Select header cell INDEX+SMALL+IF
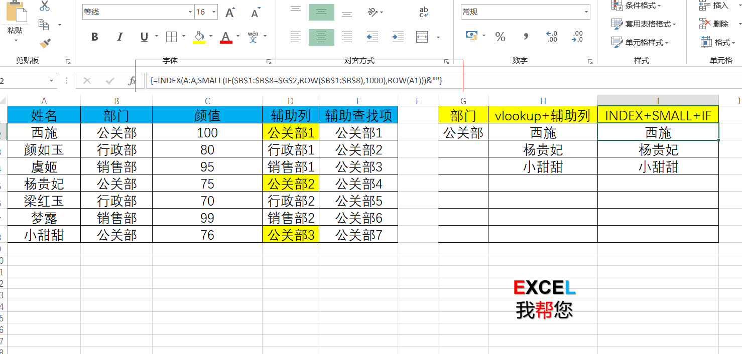Image resolution: width=742 pixels, height=354 pixels. (658, 115)
